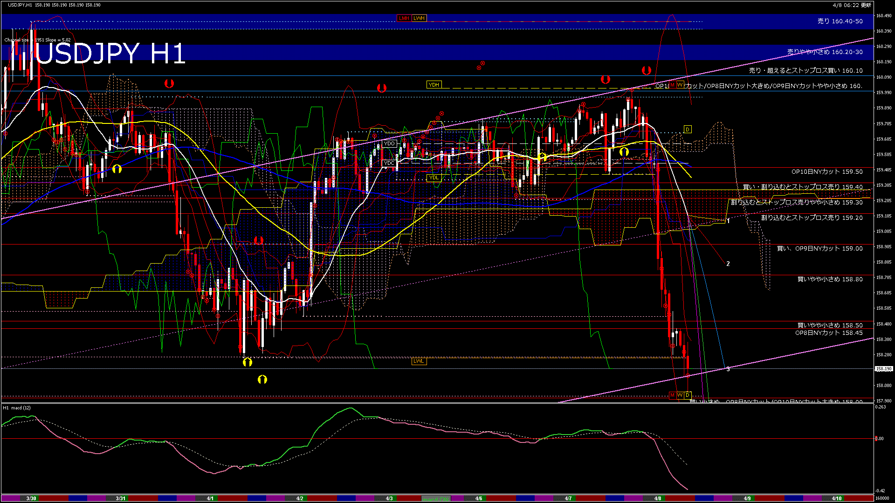Click the 4/6 date on time axis
Screen dimensions: 895x503
point(479,498)
